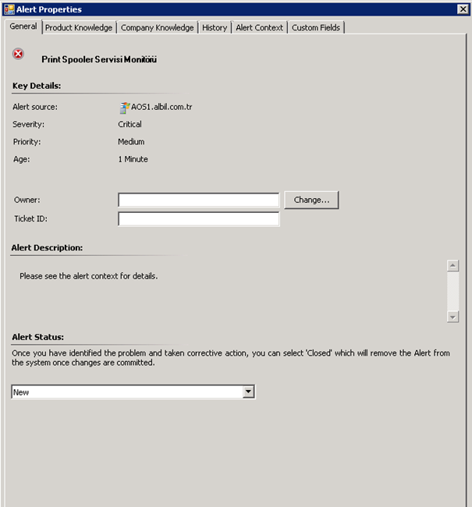Click the 'Severity:' label

point(28,125)
